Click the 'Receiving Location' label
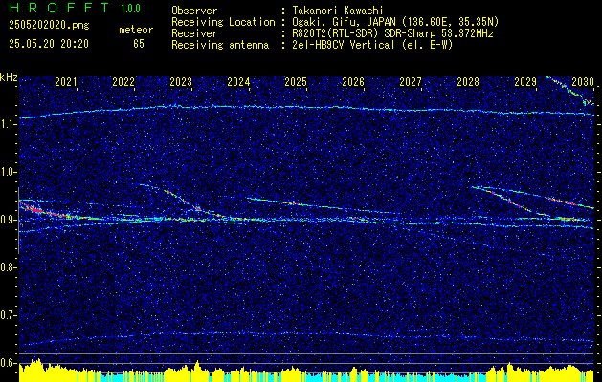Viewport: 602px width, 382px height. coord(223,22)
